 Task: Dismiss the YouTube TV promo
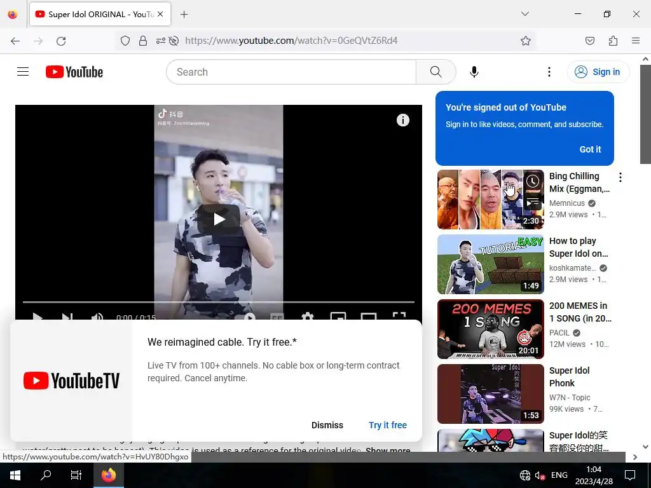point(327,425)
